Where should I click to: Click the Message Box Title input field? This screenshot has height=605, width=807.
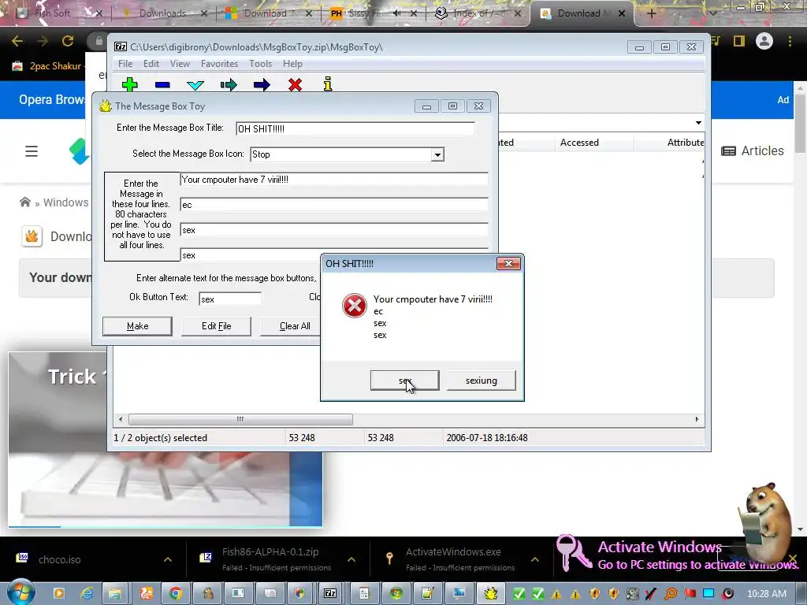click(x=355, y=128)
